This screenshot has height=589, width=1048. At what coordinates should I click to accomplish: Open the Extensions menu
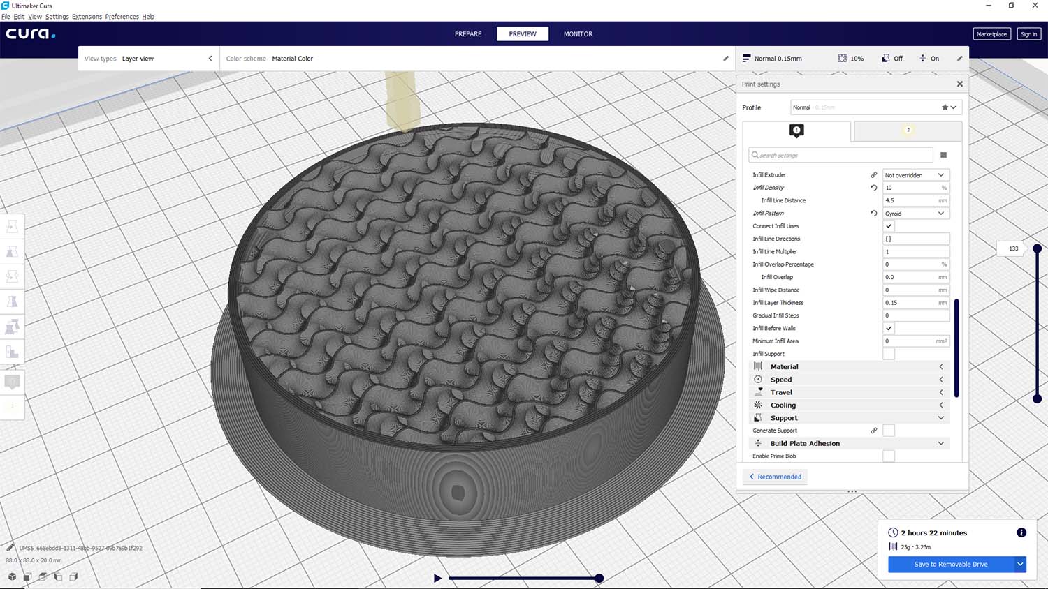[x=87, y=17]
